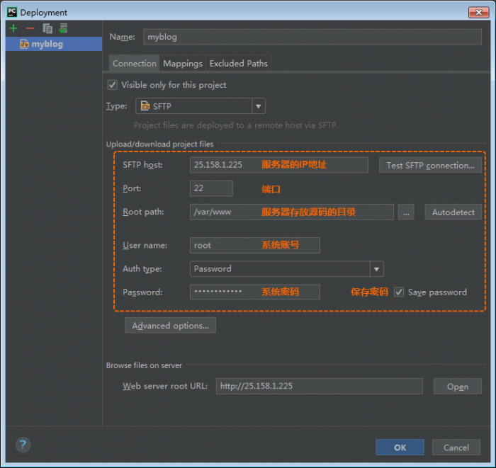
Task: Expand the Auth type Password dropdown
Action: [x=286, y=268]
